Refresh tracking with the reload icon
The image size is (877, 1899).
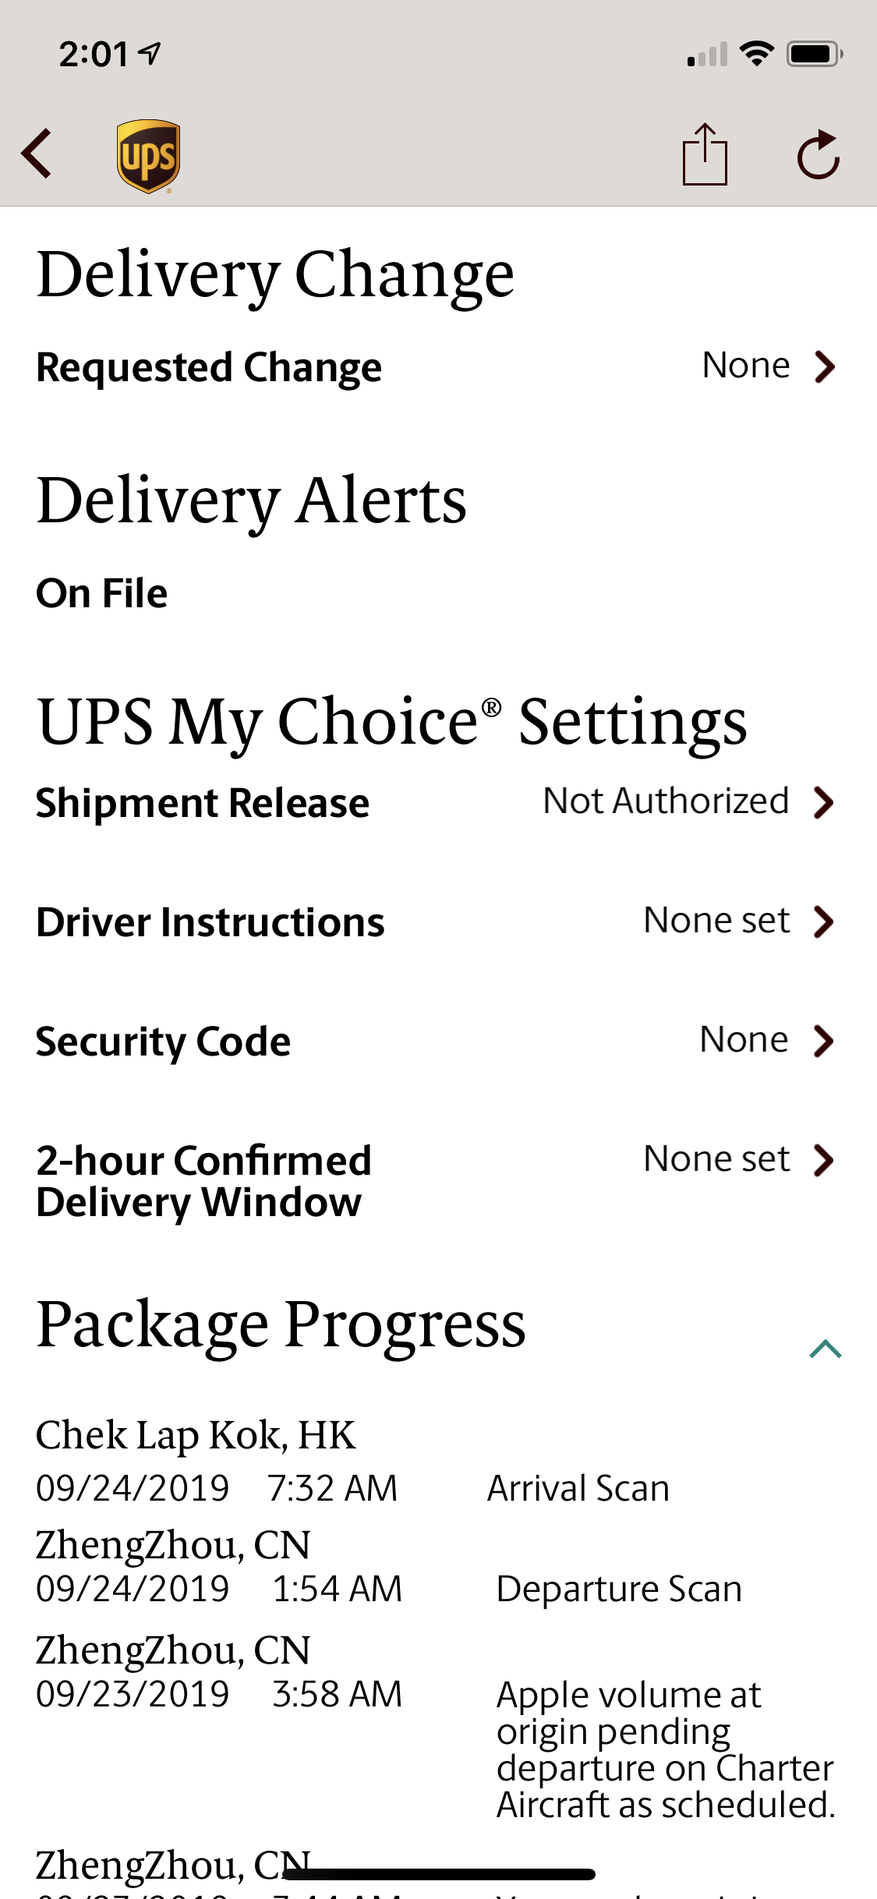point(819,154)
